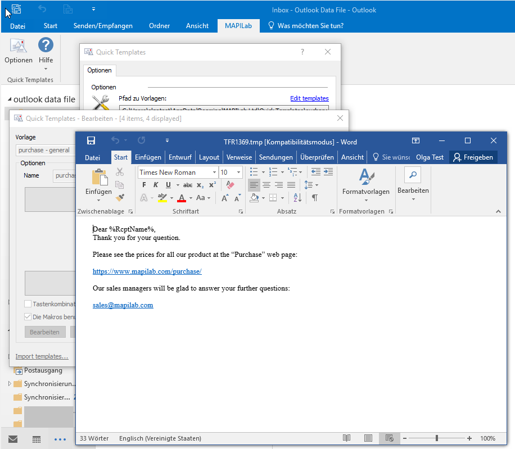Click the Cut scissors icon
The image size is (515, 449).
[120, 172]
